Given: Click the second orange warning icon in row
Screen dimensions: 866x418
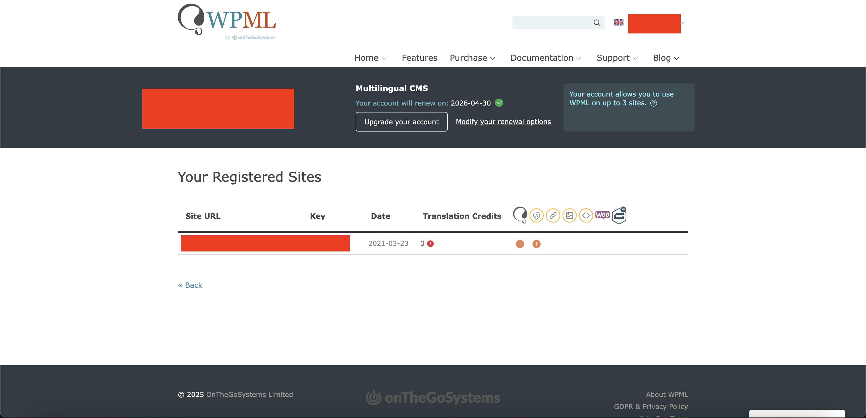Looking at the screenshot, I should pos(537,244).
